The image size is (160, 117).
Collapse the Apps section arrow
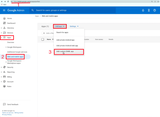[x=1, y=38]
